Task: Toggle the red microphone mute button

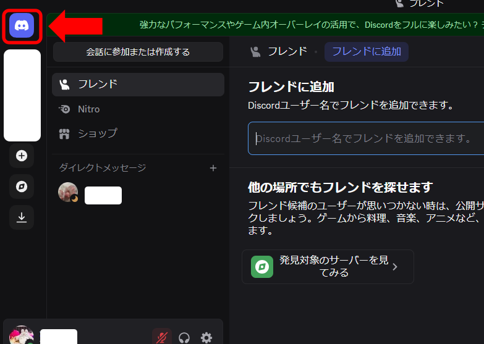Action: (x=161, y=337)
